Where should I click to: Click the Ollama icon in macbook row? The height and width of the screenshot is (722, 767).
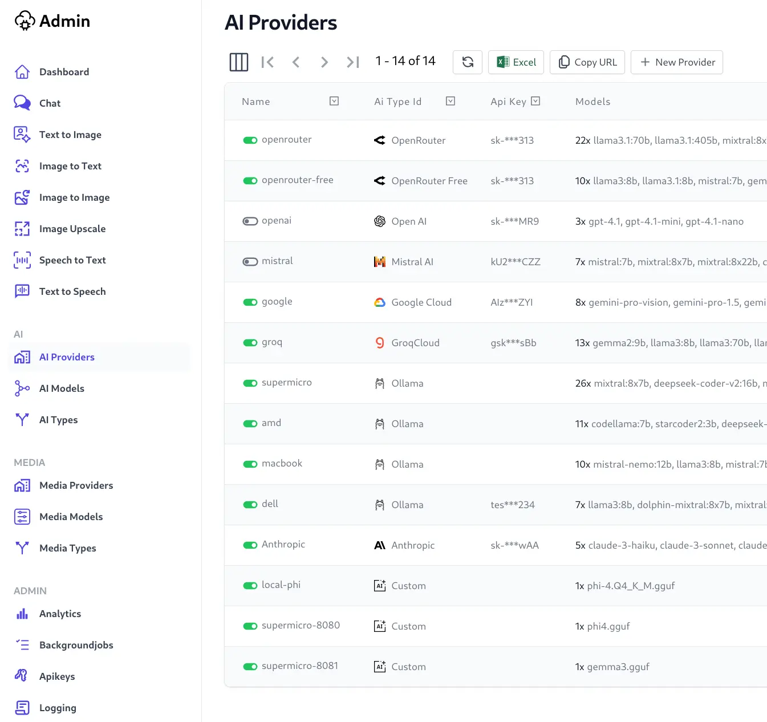coord(380,464)
